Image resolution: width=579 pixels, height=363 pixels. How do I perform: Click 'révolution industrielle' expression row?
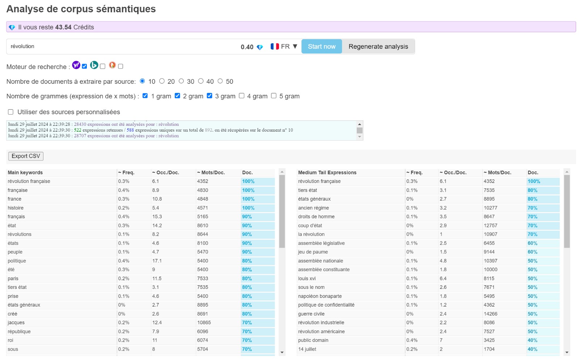pos(428,323)
